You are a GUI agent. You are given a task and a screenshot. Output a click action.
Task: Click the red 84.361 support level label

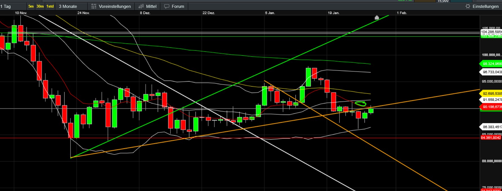[x=491, y=138]
